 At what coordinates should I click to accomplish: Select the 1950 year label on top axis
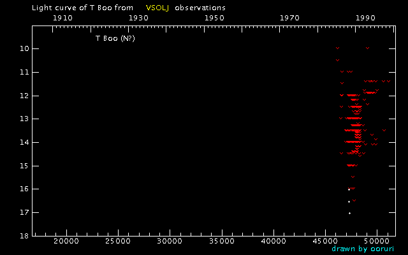pos(214,18)
